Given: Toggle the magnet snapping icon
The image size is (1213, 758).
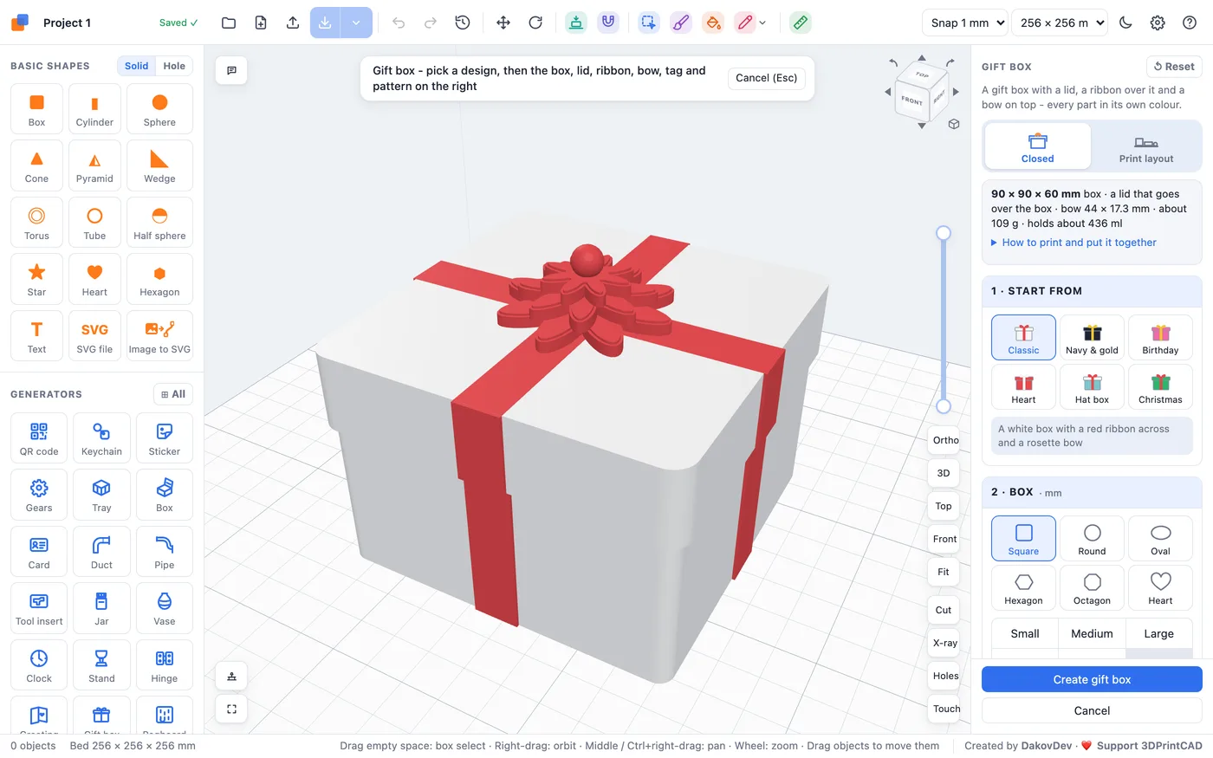Looking at the screenshot, I should 608,23.
